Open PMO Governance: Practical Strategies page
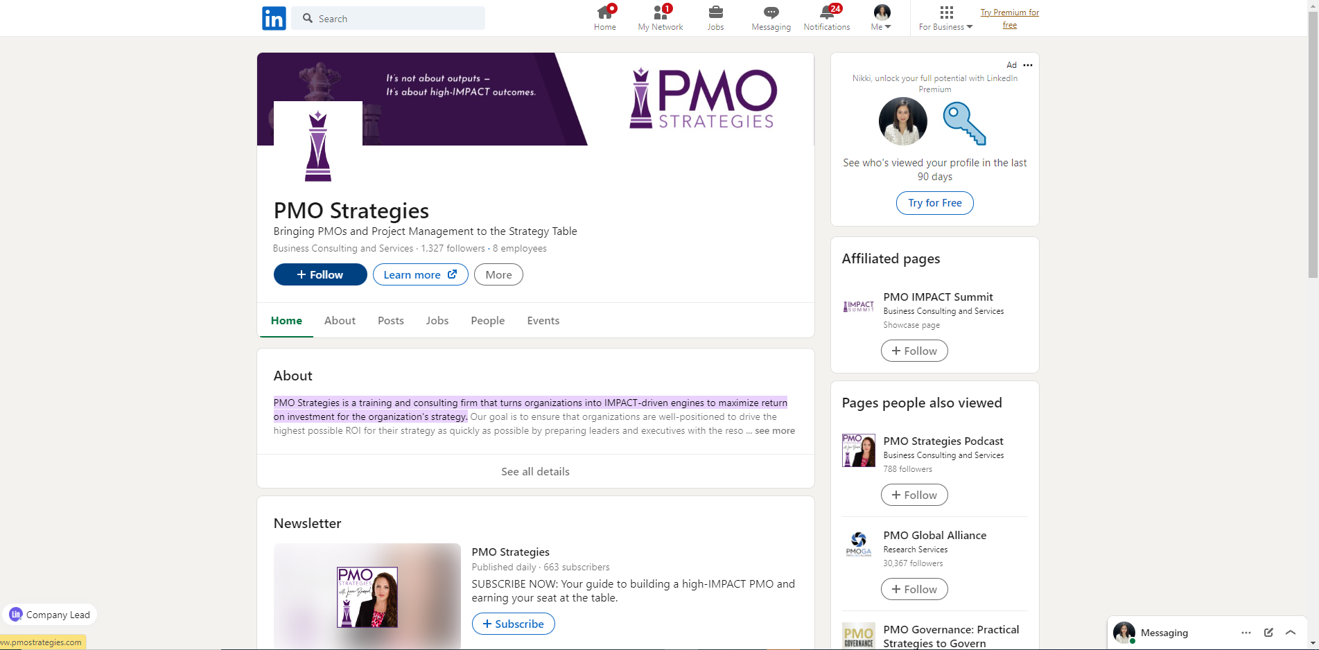This screenshot has width=1319, height=650. [x=951, y=636]
